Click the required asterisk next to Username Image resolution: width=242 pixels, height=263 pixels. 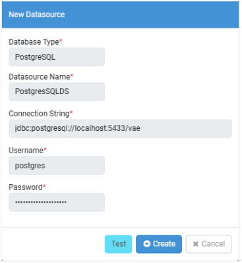point(45,149)
